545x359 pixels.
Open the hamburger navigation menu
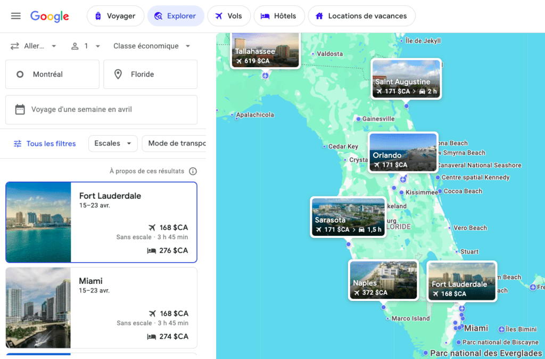click(15, 16)
